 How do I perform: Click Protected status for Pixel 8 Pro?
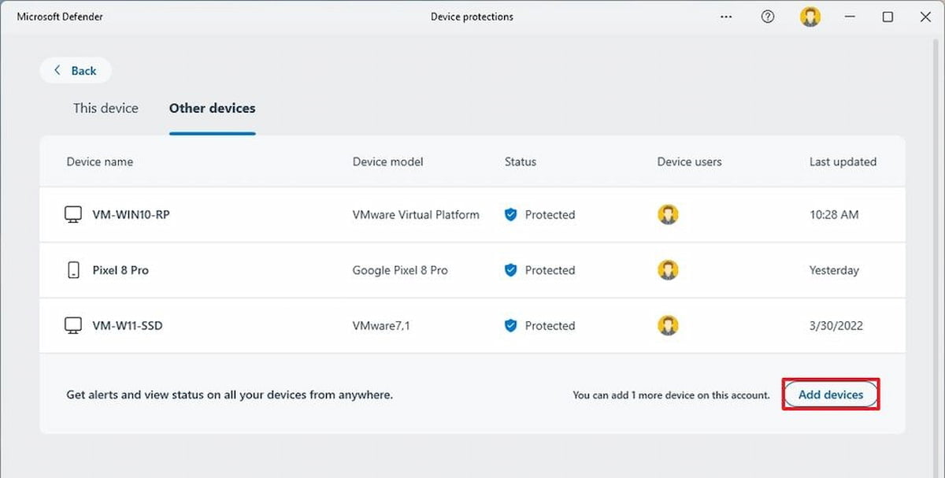[550, 270]
